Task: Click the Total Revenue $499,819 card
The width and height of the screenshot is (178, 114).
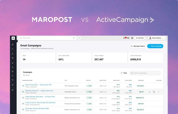Action: 146,58
